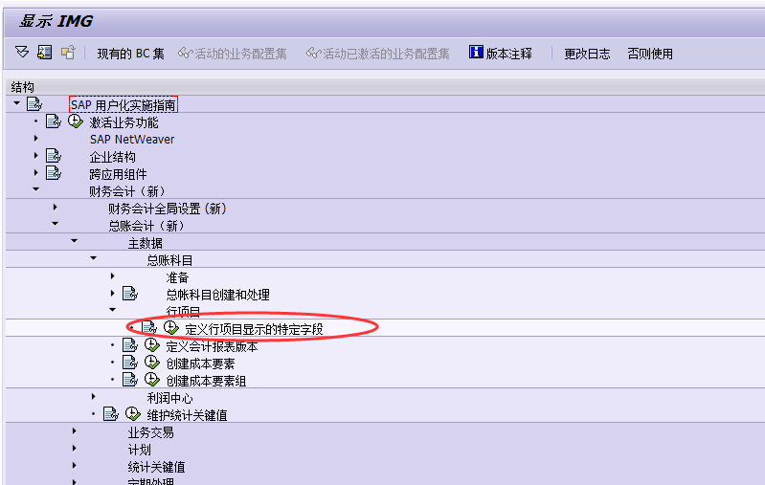Click 活动的业务配置集 button
The width and height of the screenshot is (765, 485).
(x=233, y=54)
